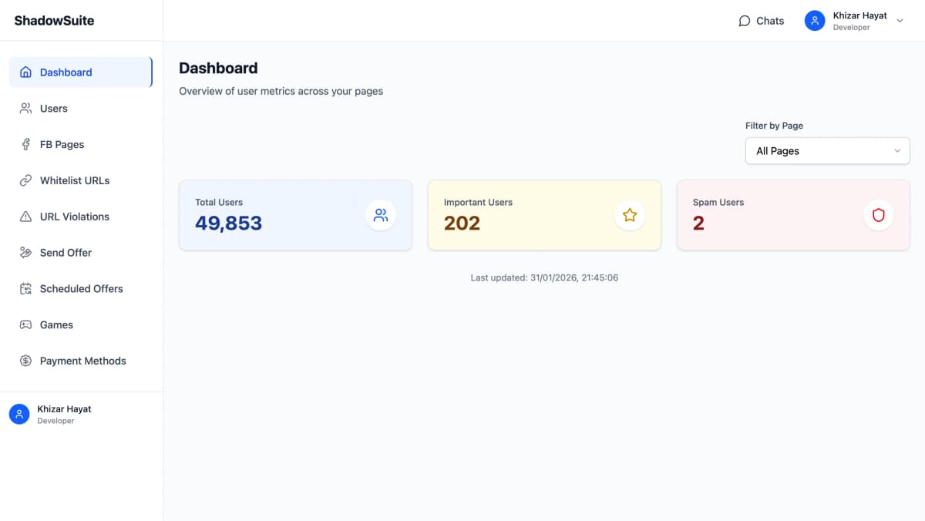Screen dimensions: 925x521
Task: Click the Users people icon in sidebar
Action: coord(25,109)
